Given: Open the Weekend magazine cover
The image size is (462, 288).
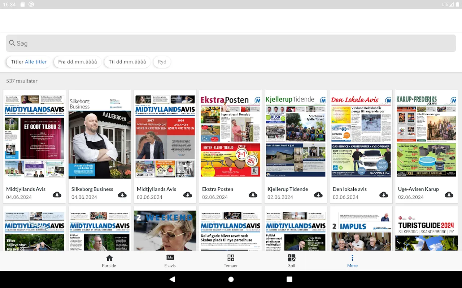Looking at the screenshot, I should pos(165,231).
